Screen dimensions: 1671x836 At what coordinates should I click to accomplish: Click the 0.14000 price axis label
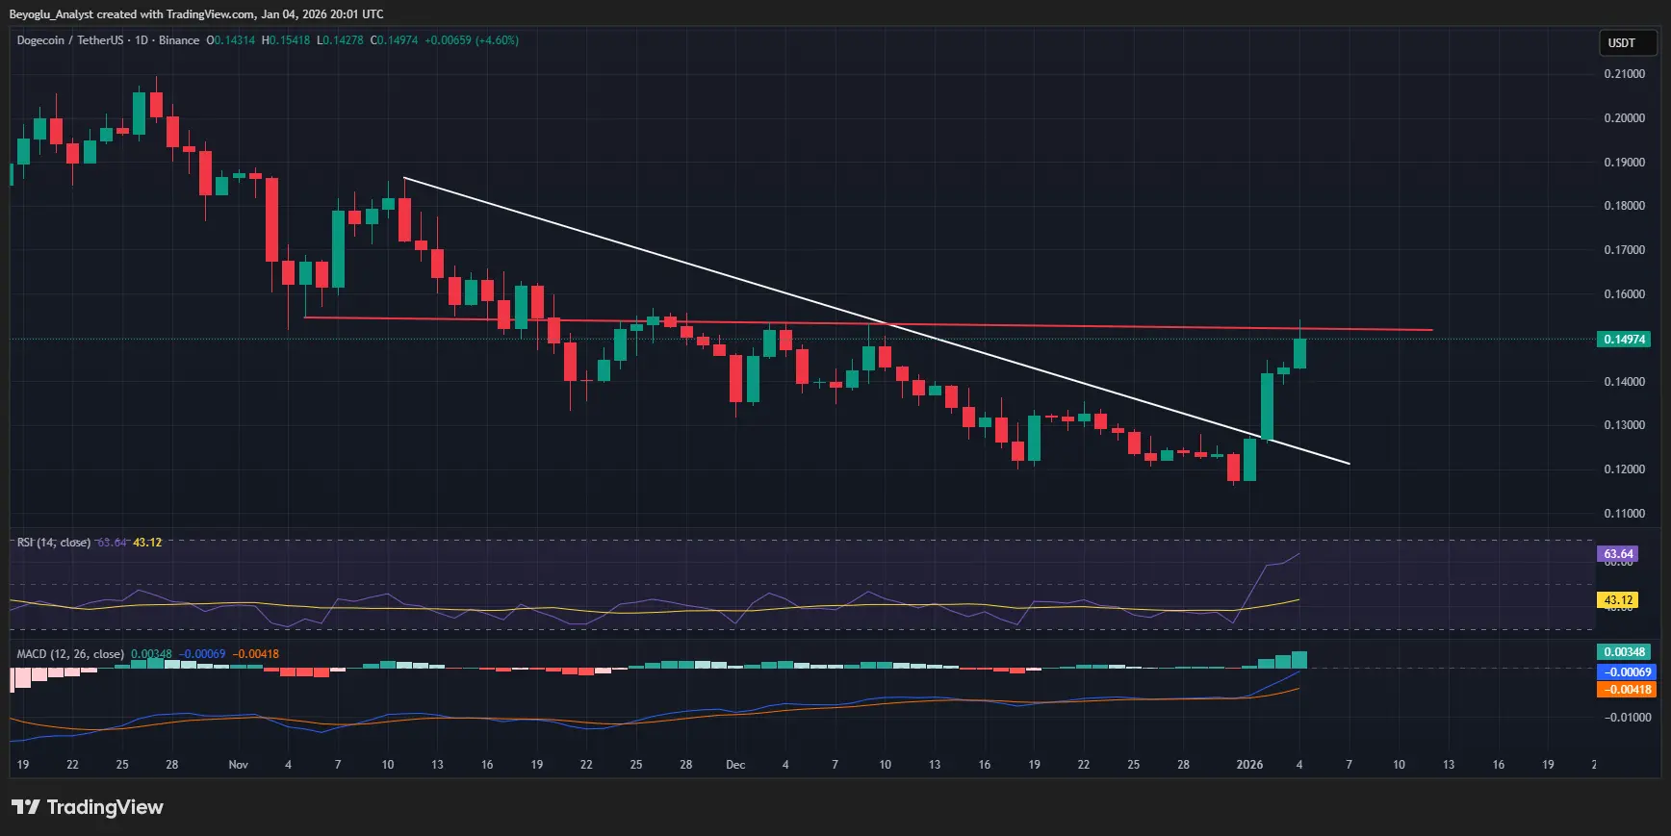click(x=1624, y=382)
